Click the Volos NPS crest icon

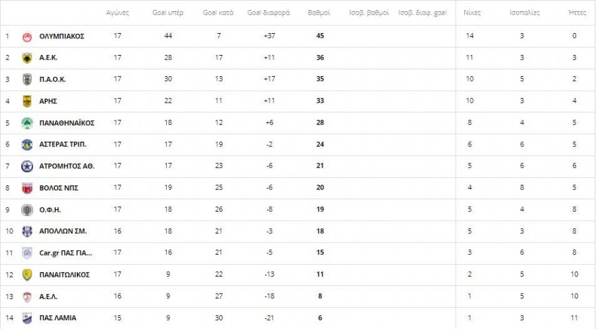click(27, 188)
